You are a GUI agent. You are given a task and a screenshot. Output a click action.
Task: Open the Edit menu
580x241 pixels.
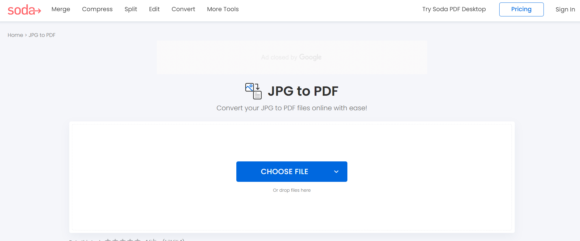154,9
